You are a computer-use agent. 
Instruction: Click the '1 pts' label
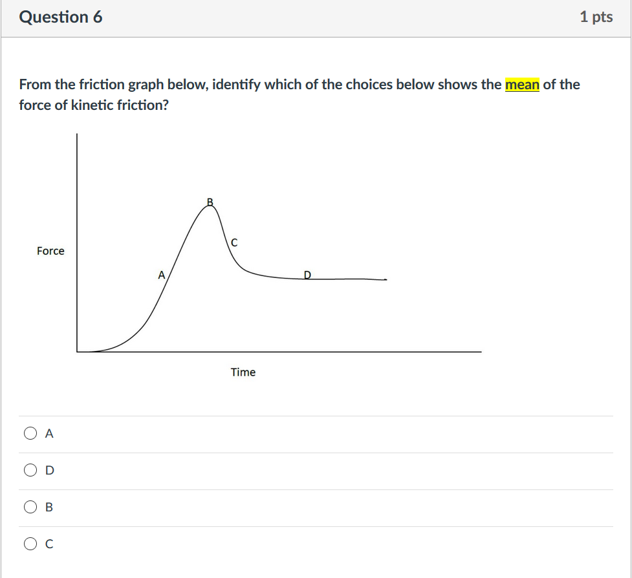[x=597, y=17]
